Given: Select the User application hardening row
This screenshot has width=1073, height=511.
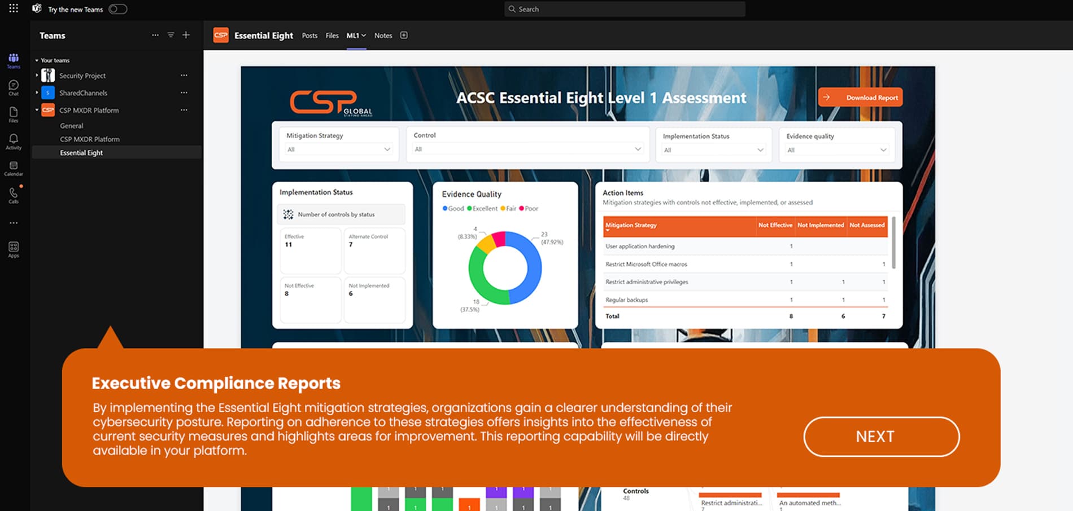Looking at the screenshot, I should 745,246.
